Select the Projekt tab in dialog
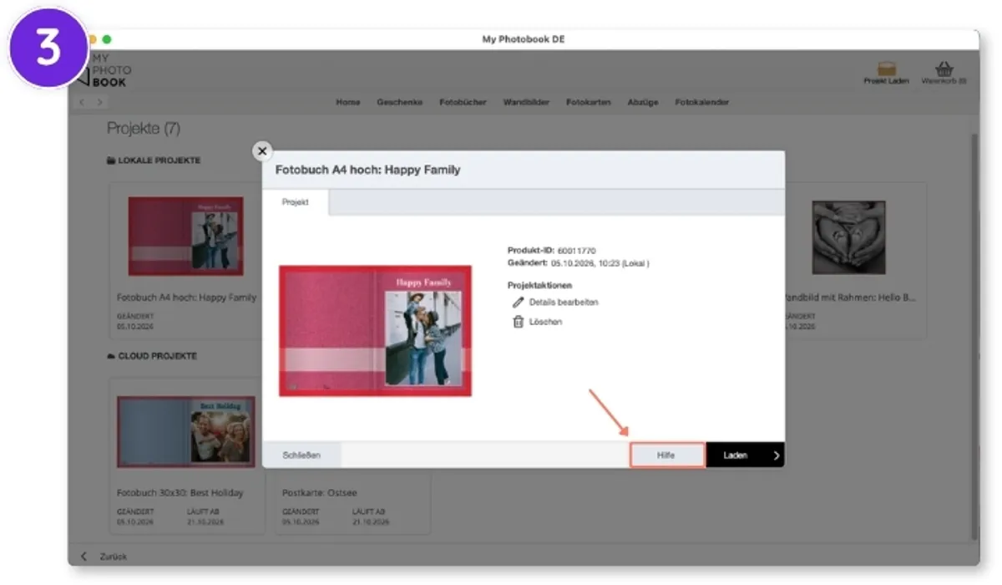 [x=296, y=202]
